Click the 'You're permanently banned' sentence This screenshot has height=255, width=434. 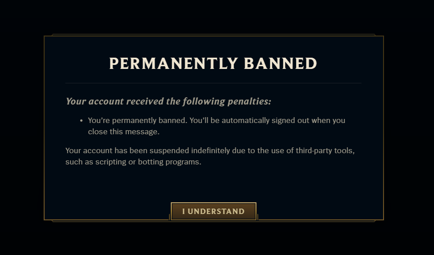(x=137, y=121)
